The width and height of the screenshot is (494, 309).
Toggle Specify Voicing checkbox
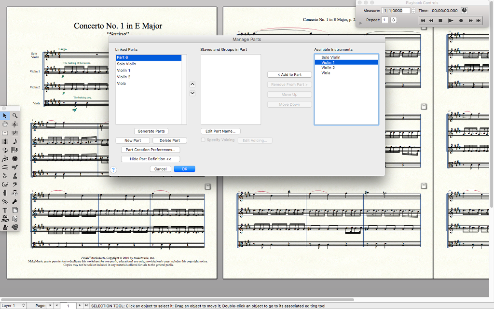pyautogui.click(x=203, y=140)
